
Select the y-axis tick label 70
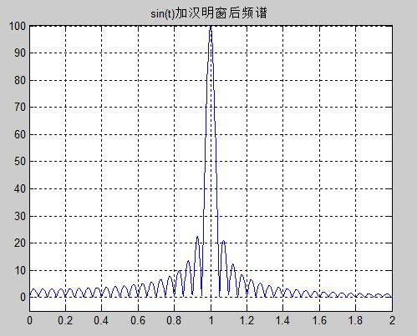click(x=20, y=107)
